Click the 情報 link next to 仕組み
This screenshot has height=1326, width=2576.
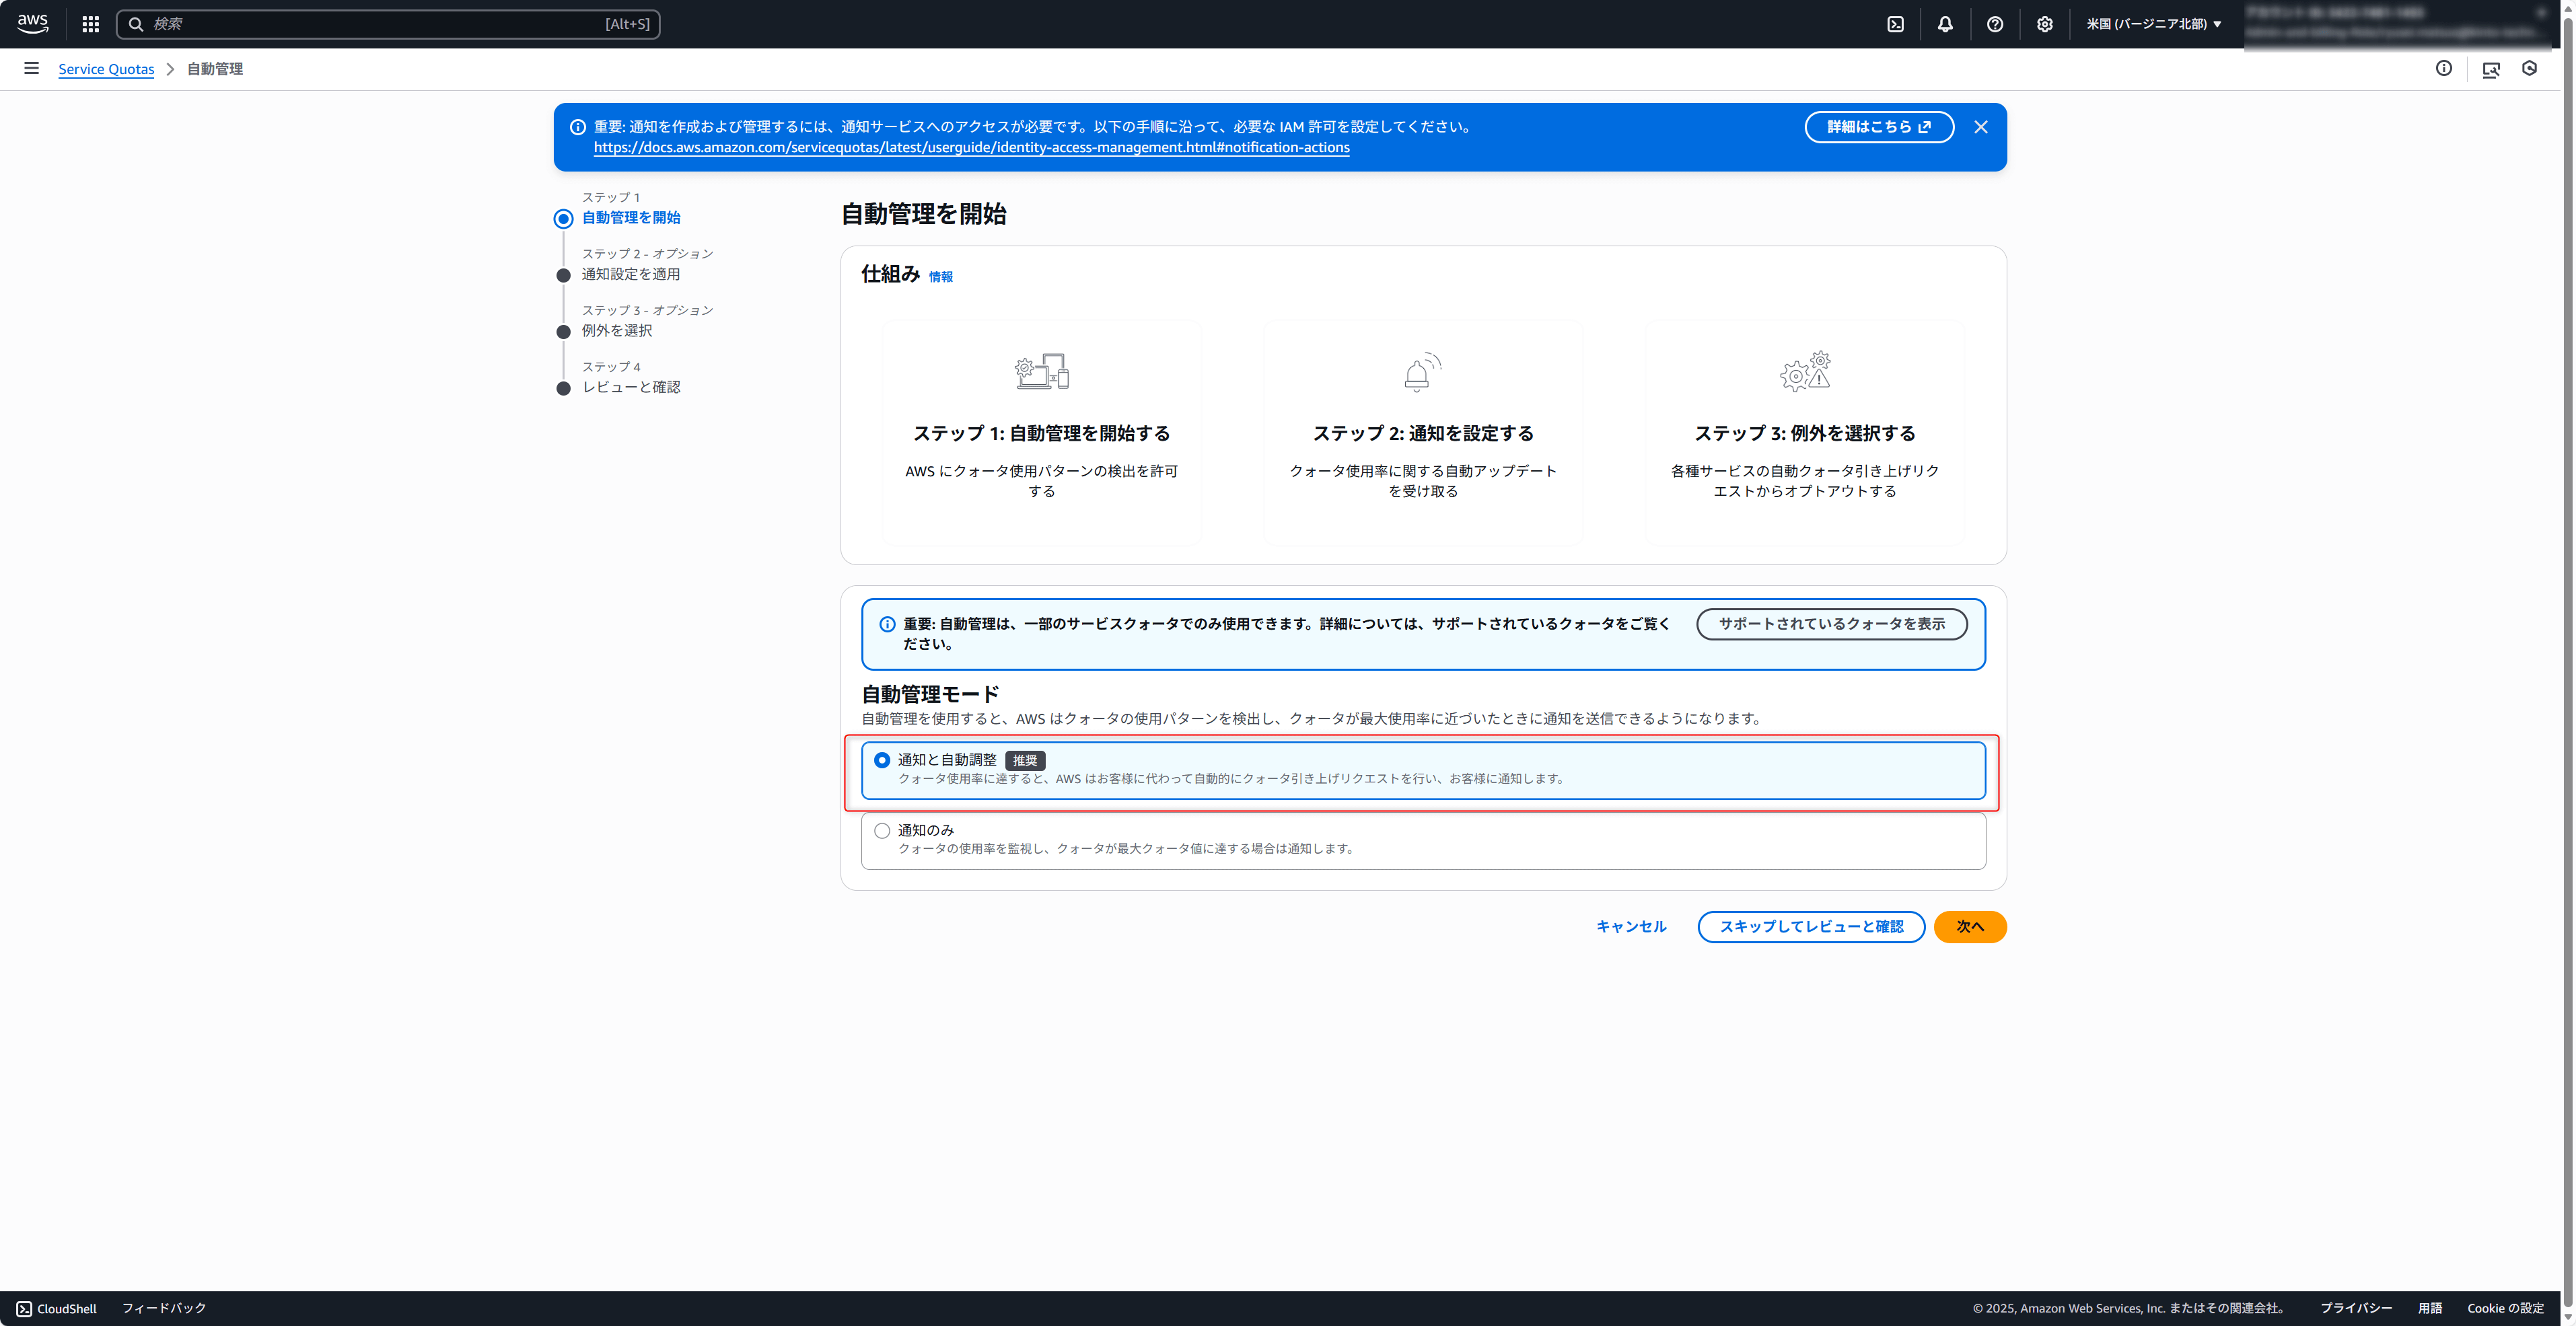pos(940,277)
